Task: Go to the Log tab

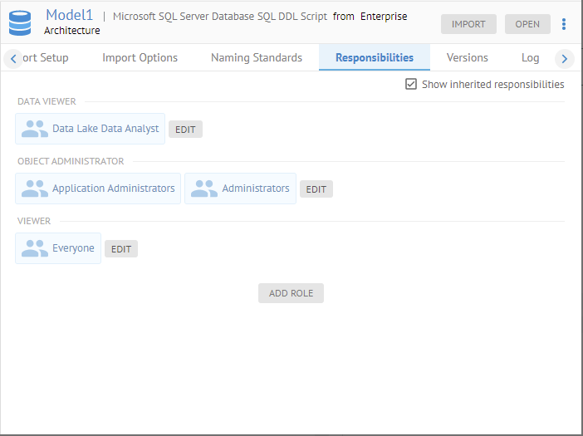Action: pos(530,57)
